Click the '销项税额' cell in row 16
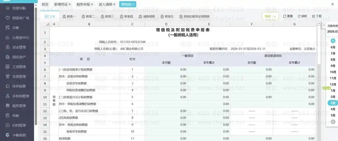The width and height of the screenshot is (338, 141). 89,138
